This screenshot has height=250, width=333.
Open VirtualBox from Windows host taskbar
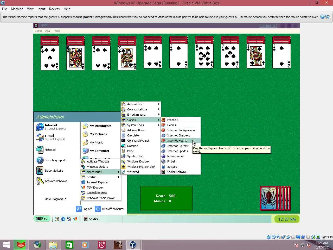click(x=133, y=245)
